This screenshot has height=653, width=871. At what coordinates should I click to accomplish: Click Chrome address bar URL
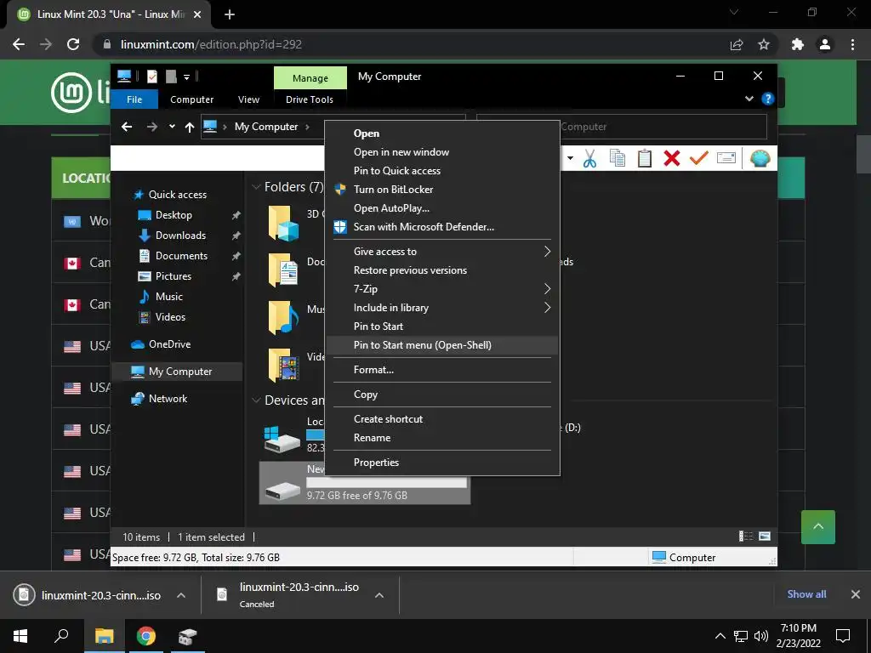coord(211,44)
